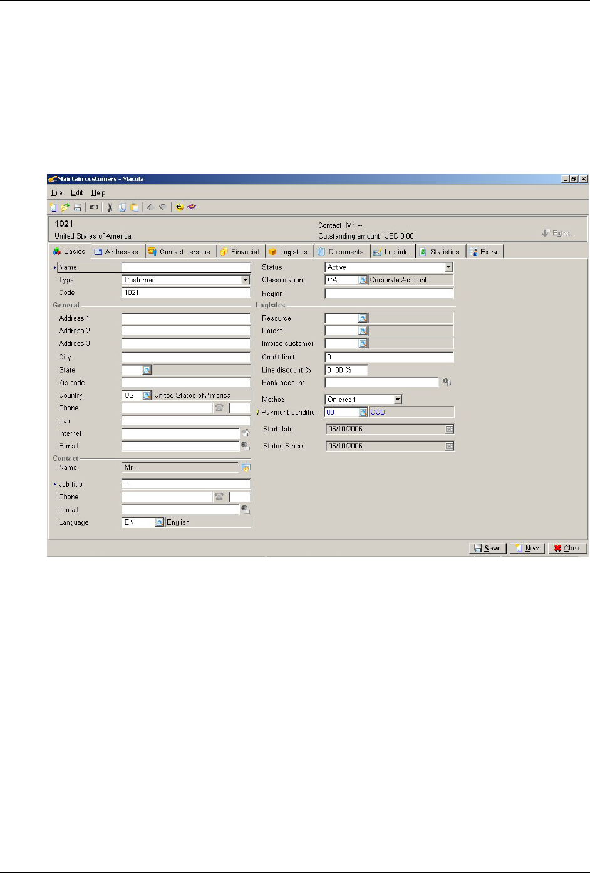
Task: Expand the Status dropdown showing Active
Action: click(448, 267)
